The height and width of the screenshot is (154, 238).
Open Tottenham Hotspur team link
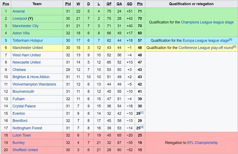coord(28,40)
